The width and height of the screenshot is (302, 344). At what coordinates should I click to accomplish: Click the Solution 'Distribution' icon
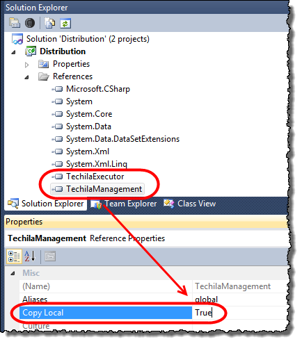point(17,39)
